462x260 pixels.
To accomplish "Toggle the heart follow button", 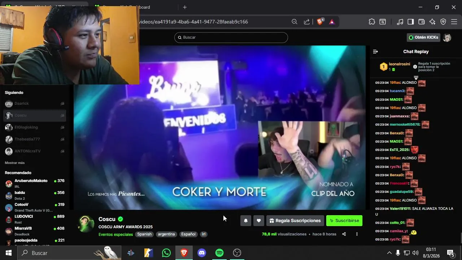I will pos(259,221).
